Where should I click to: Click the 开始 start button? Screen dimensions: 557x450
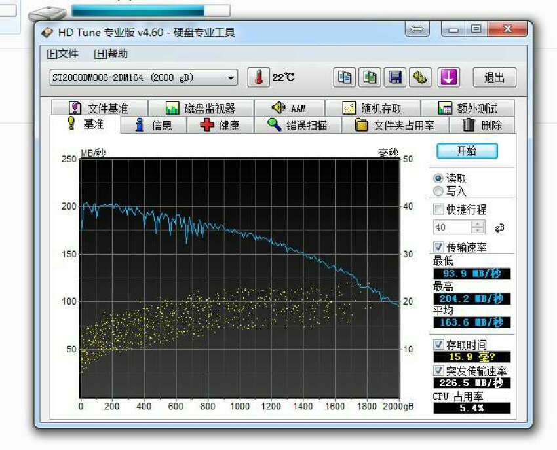(x=467, y=151)
